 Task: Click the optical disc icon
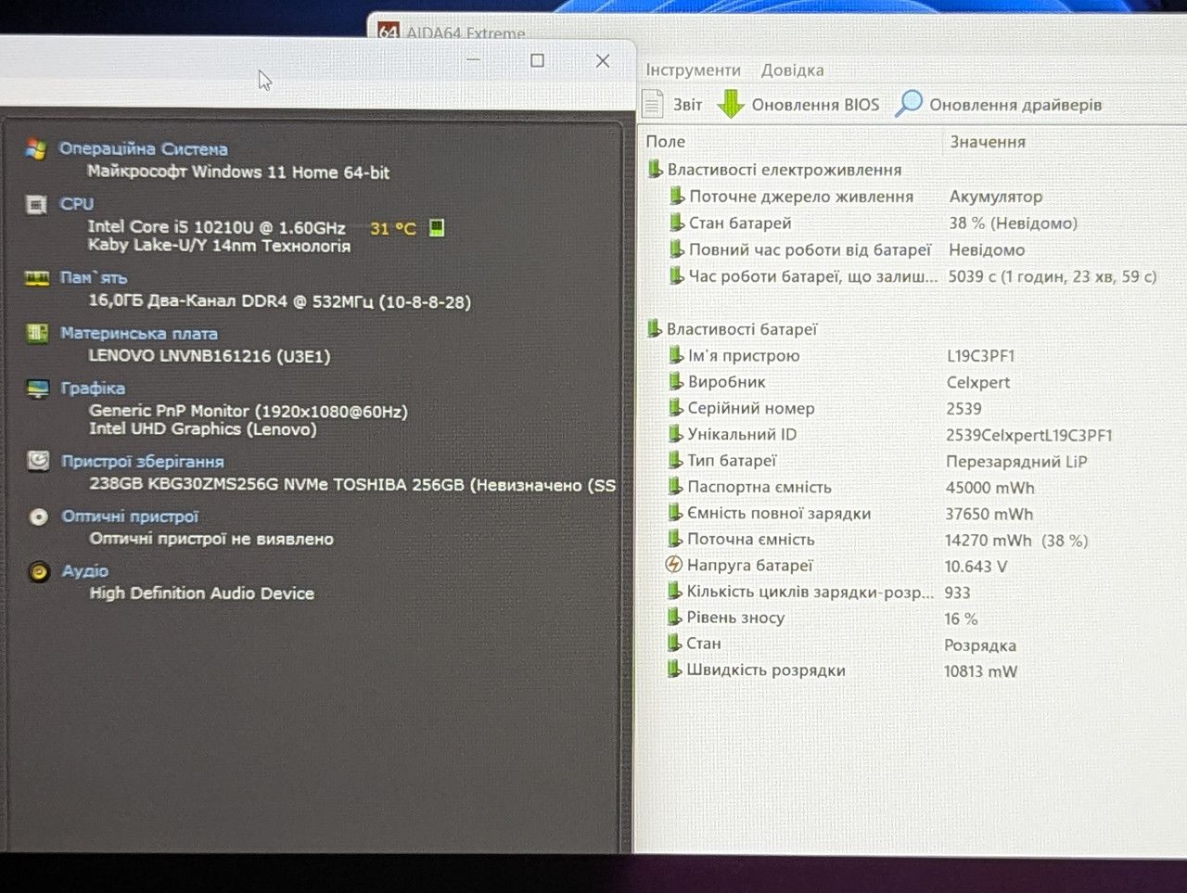(38, 517)
